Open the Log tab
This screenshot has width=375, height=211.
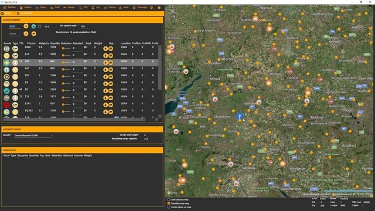96,8
